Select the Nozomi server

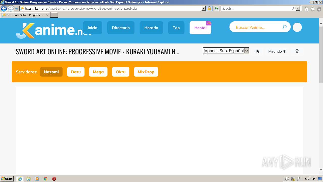coord(51,72)
